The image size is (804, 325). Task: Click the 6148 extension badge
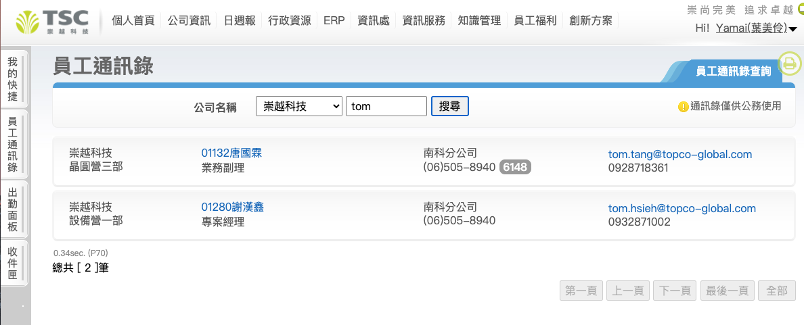pos(515,167)
